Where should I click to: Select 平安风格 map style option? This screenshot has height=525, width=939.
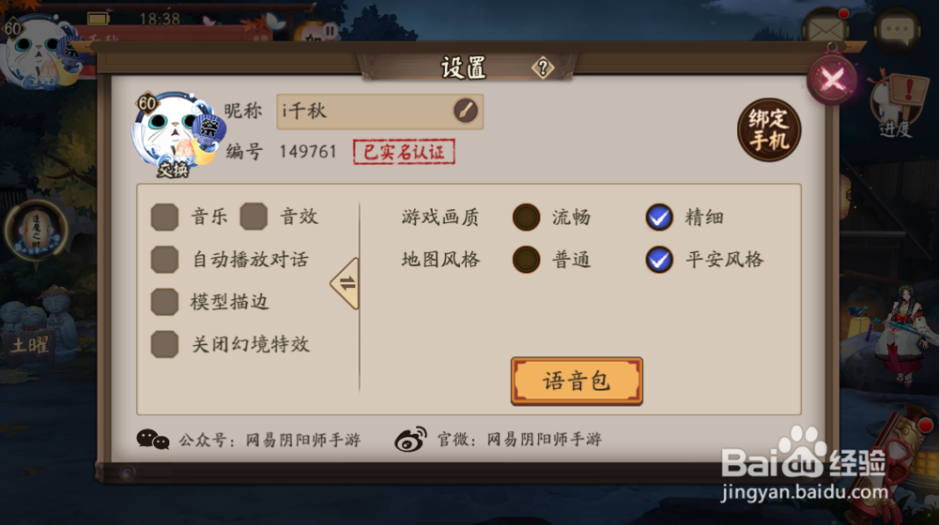click(x=659, y=260)
